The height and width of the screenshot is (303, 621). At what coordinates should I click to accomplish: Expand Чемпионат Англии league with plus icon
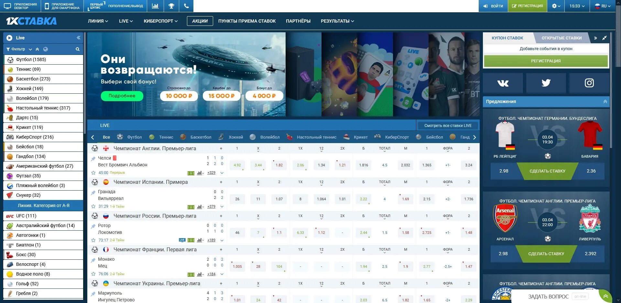coord(221,149)
